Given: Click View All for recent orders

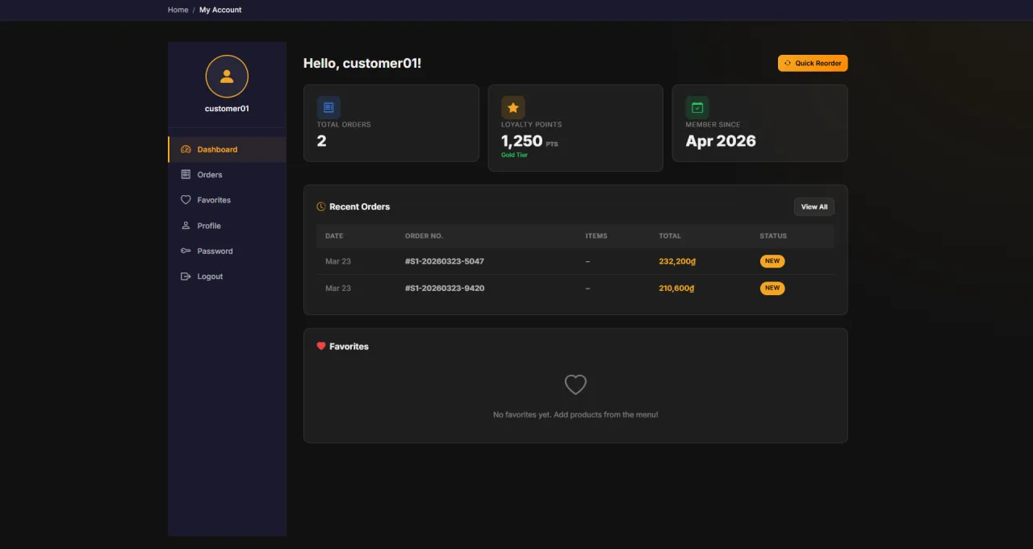Looking at the screenshot, I should click(x=814, y=206).
